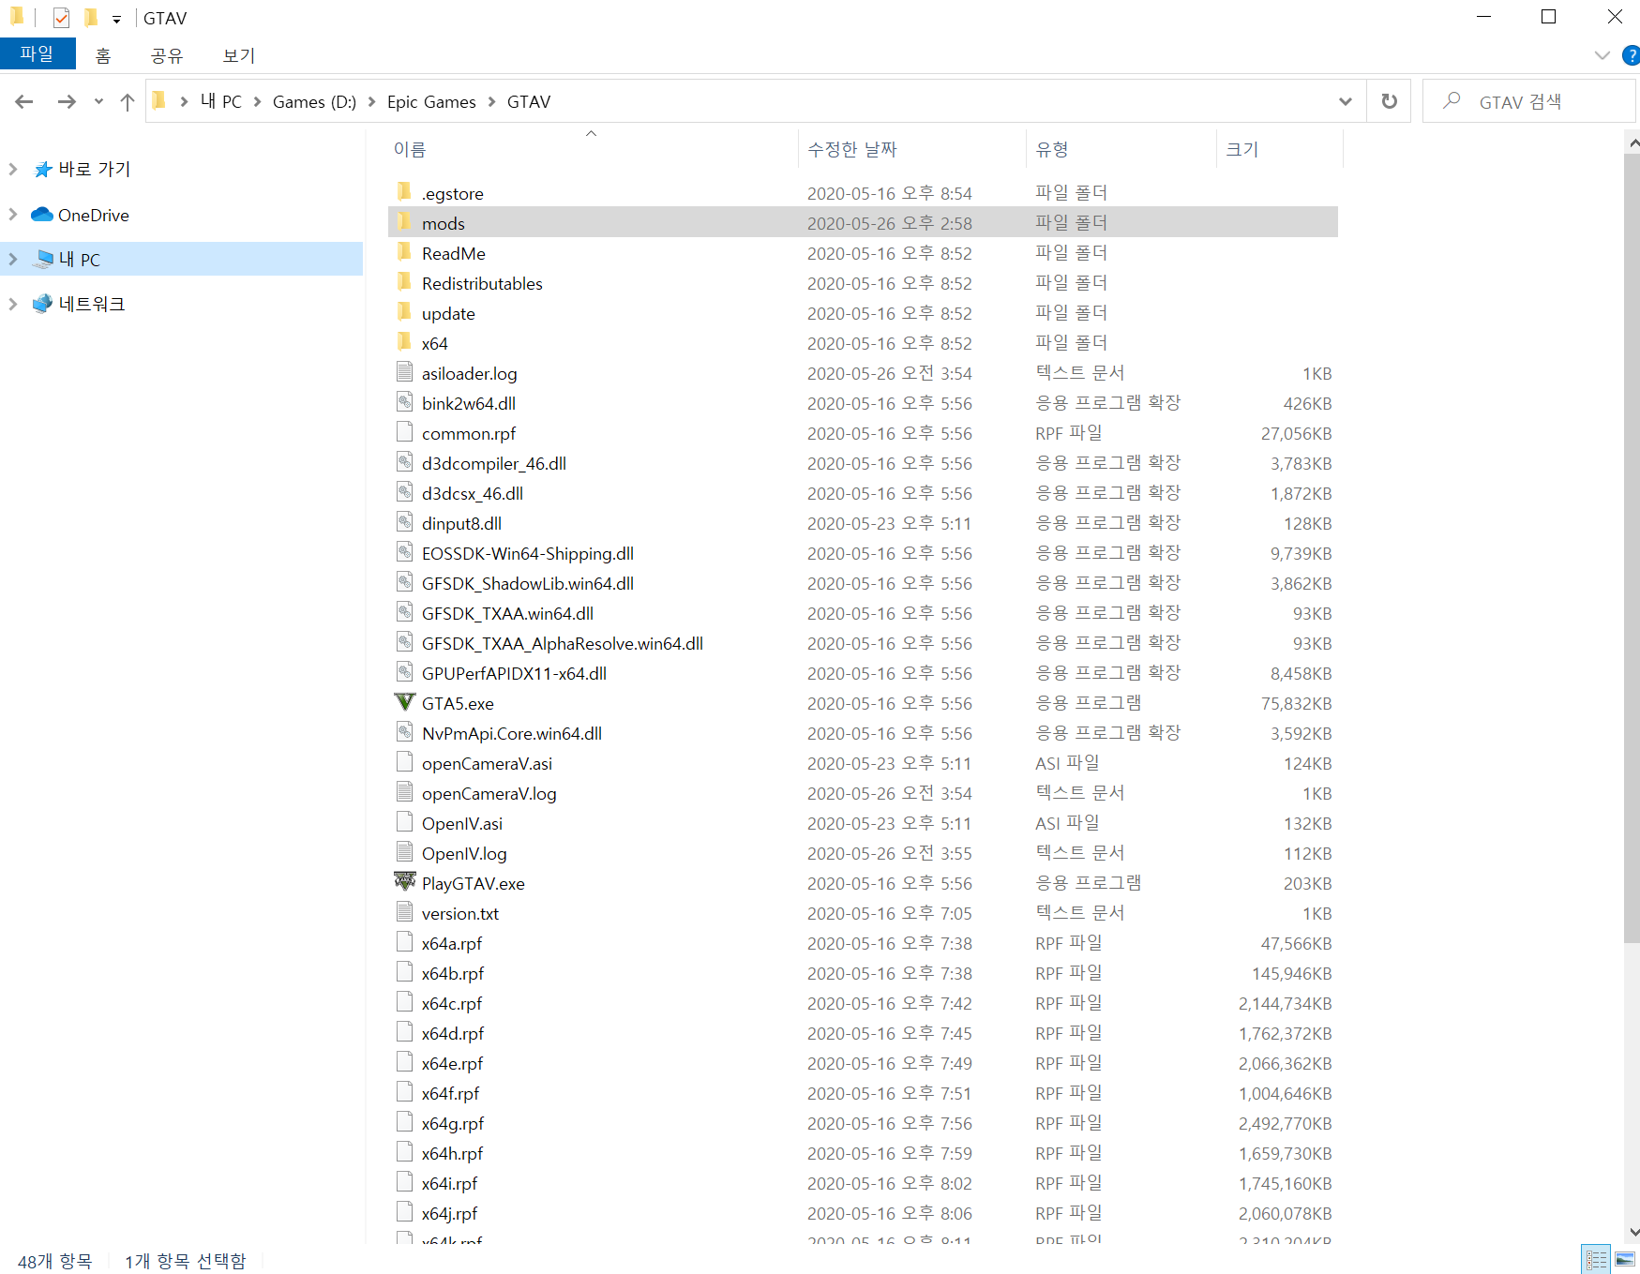Expand the 바로 가기 quick access tree
Screen dimensions: 1640x1274
click(13, 169)
